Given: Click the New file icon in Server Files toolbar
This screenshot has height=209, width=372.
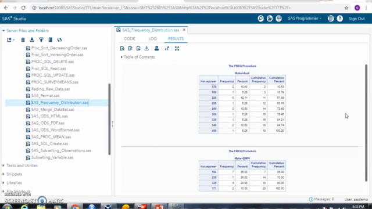Looking at the screenshot, I should [9, 40].
